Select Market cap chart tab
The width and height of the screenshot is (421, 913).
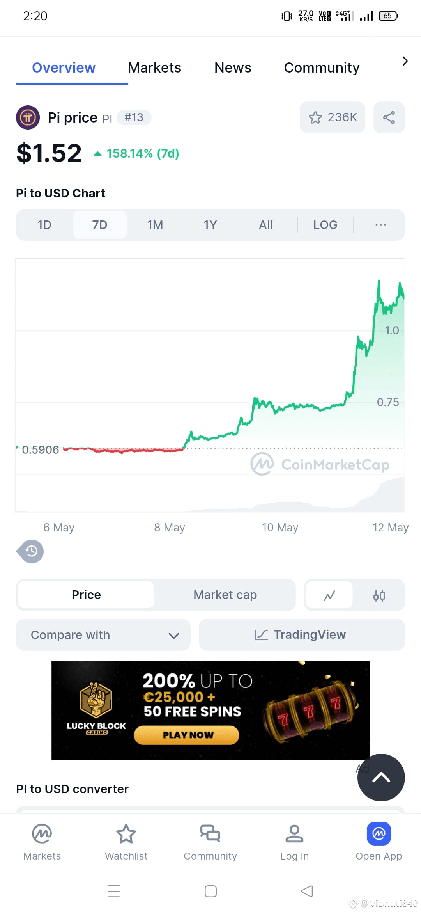[225, 595]
